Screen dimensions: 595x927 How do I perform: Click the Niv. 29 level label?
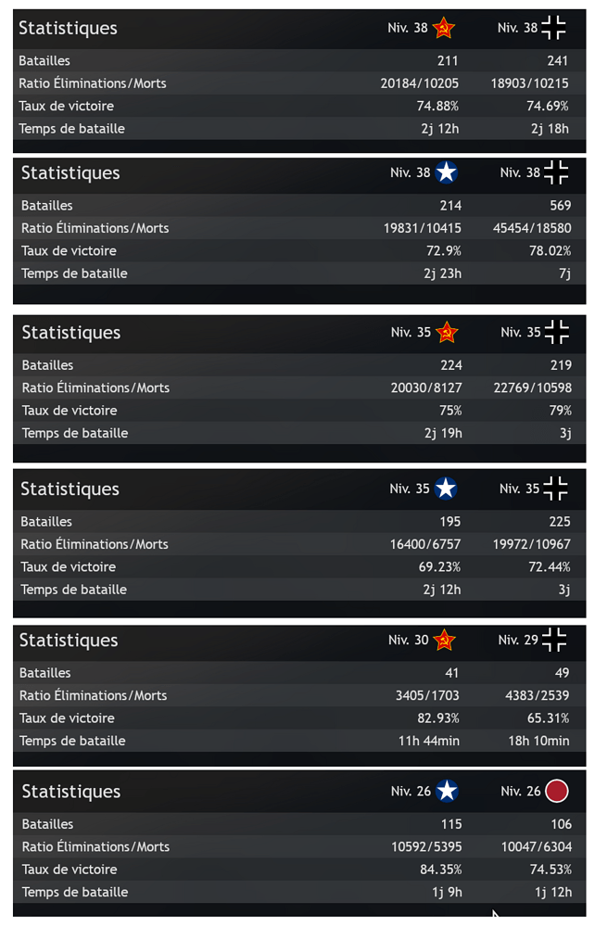(518, 640)
